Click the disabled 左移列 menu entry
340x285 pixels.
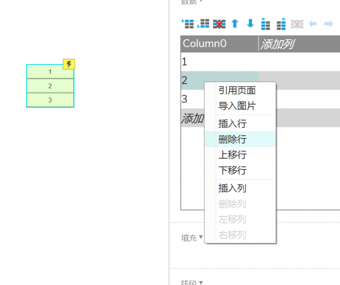tap(240, 219)
